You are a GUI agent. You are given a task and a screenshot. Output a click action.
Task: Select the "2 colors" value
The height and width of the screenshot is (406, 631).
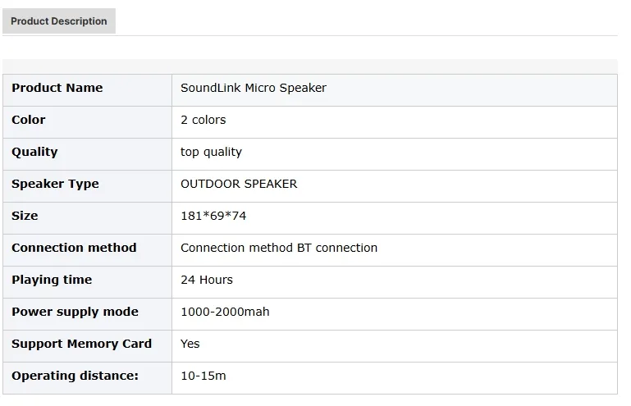click(x=203, y=120)
